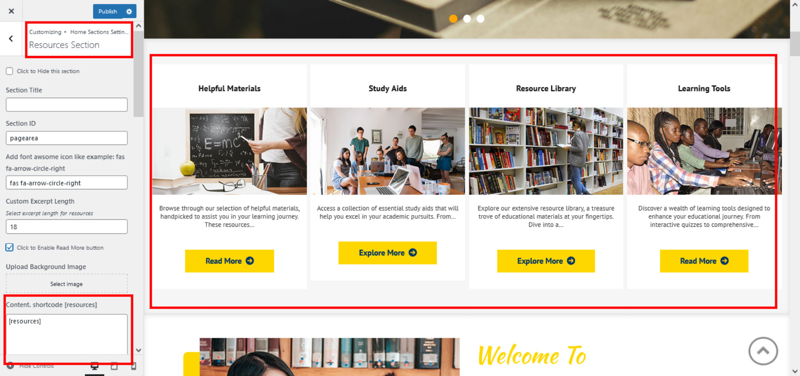Click the scroll-to-top circular arrow icon
Screen dimensions: 800x376
763,351
